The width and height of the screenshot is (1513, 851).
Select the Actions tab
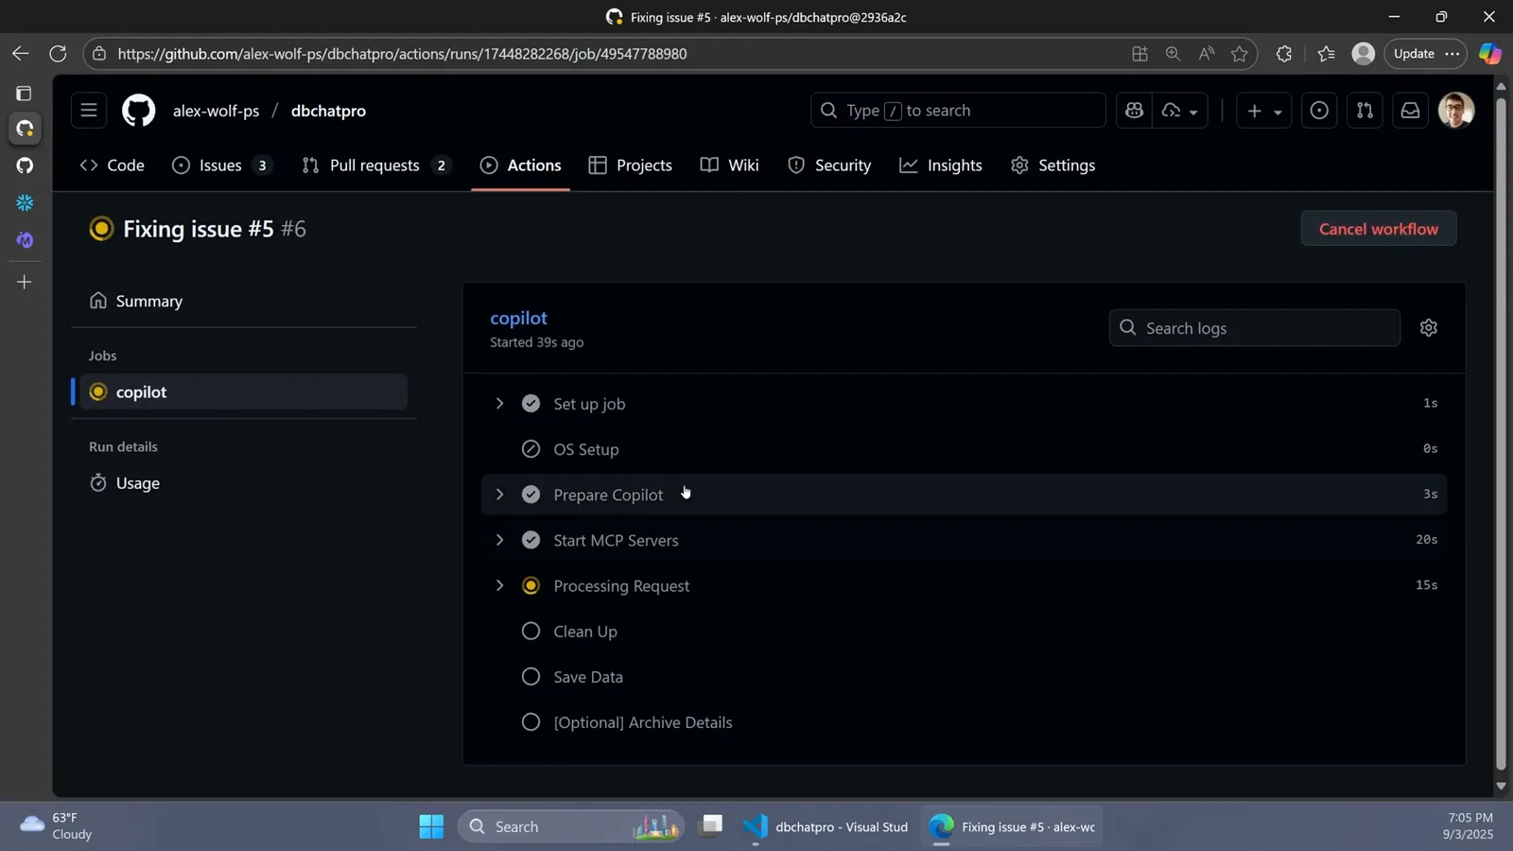point(521,165)
